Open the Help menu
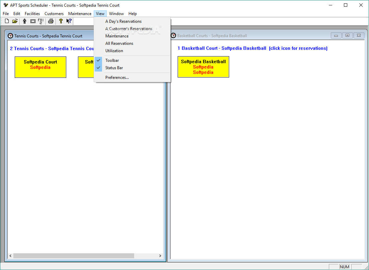The height and width of the screenshot is (270, 369). point(132,14)
